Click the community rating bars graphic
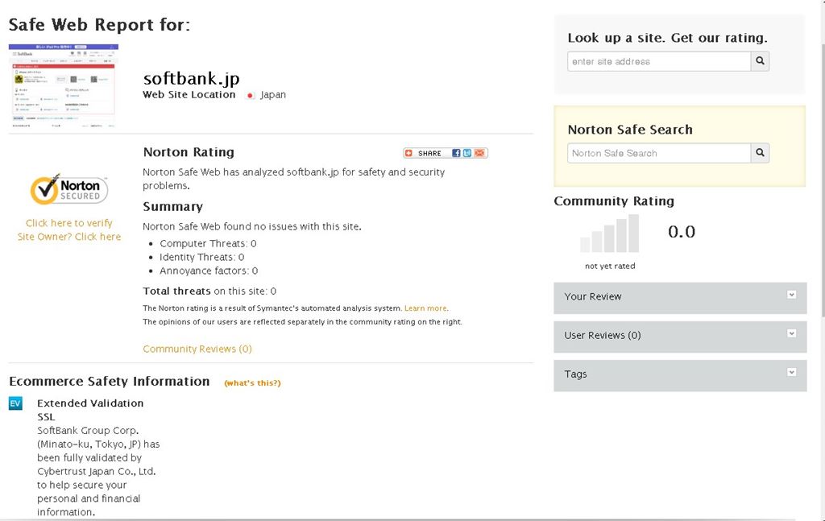The height and width of the screenshot is (521, 825). 610,234
